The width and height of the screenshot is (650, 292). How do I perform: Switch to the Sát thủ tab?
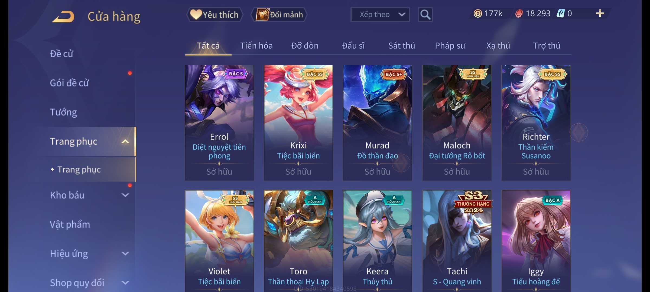(402, 46)
